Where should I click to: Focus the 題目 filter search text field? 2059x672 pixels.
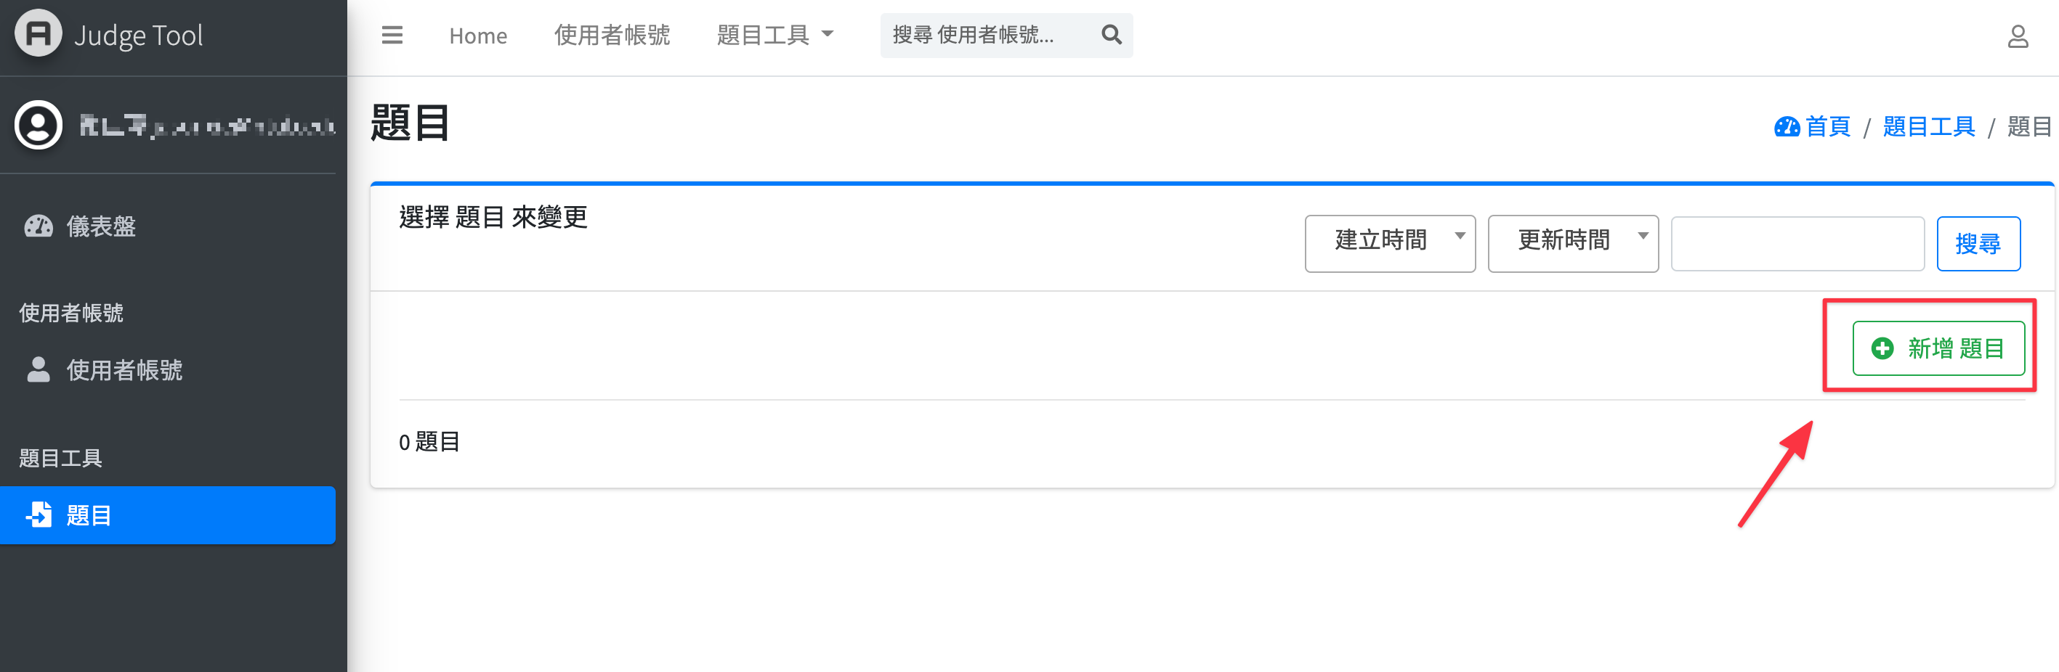tap(1797, 243)
